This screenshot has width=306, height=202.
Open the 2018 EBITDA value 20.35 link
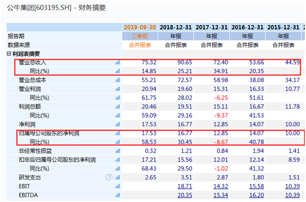coord(185,195)
